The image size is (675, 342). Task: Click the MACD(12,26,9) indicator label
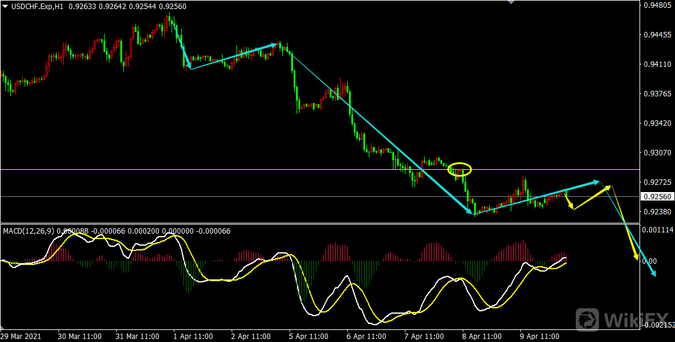[29, 231]
